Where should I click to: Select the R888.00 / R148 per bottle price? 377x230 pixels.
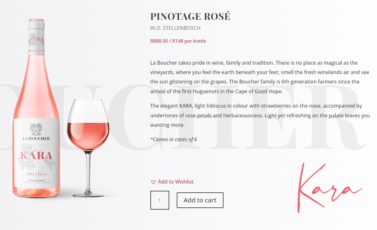178,41
